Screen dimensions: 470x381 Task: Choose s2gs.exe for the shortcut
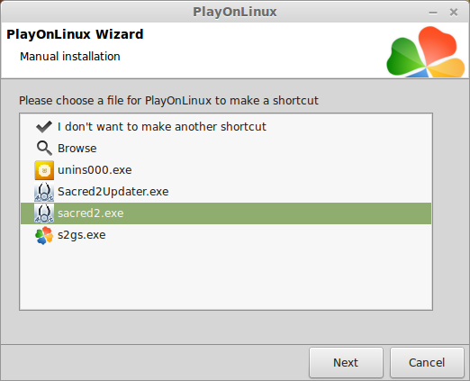[226, 235]
